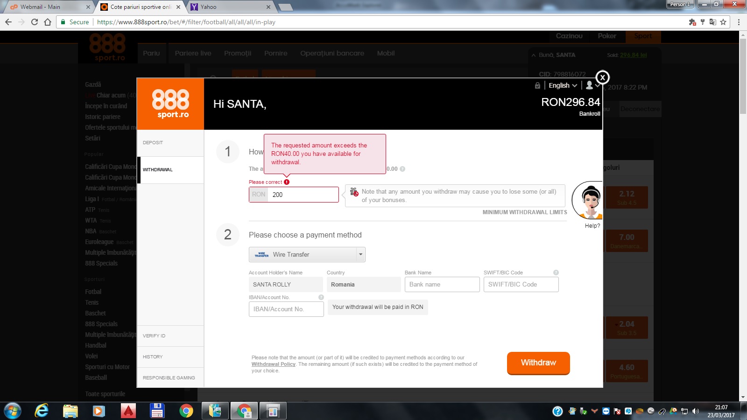Click the orange Withdraw button

point(538,363)
